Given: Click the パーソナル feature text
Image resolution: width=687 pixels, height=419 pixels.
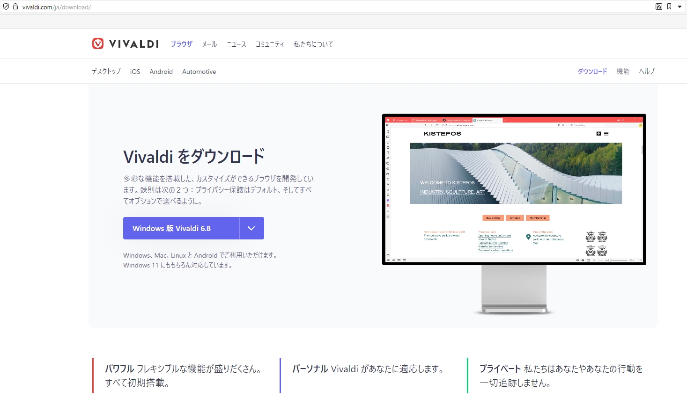Looking at the screenshot, I should 369,369.
